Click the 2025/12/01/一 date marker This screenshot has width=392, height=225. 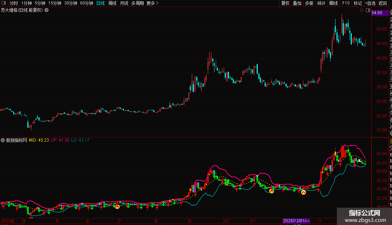(x=296, y=221)
